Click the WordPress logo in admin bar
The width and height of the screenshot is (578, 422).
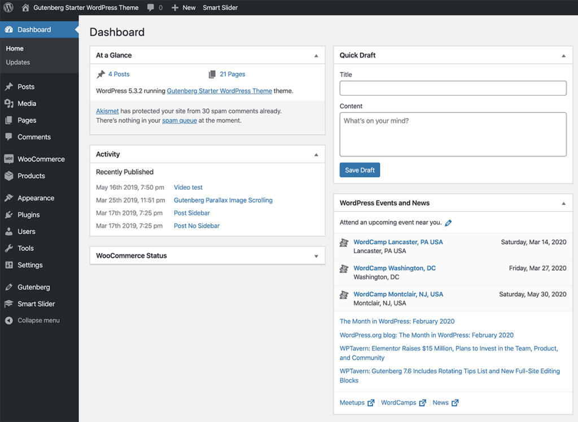[8, 7]
